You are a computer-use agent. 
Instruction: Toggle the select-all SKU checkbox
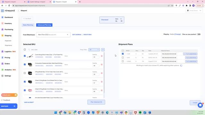coord(25,50)
